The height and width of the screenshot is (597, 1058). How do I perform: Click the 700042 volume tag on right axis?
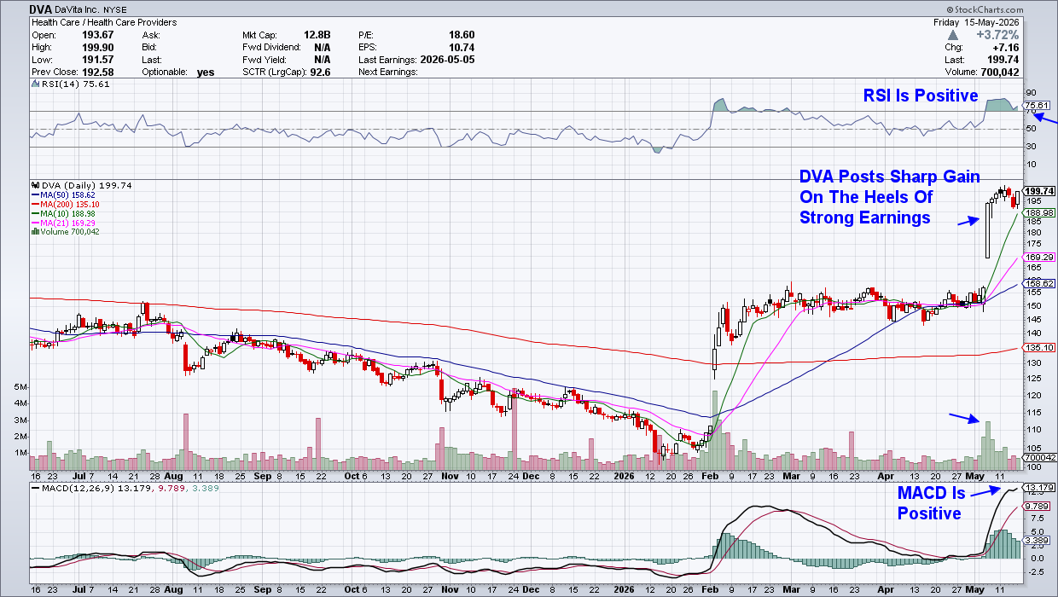click(x=1039, y=458)
